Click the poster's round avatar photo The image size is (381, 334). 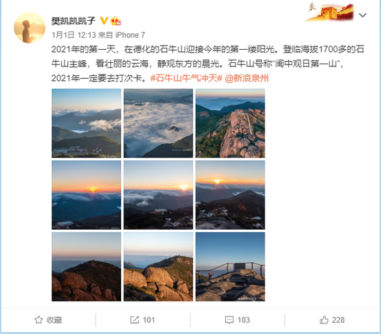click(x=29, y=28)
